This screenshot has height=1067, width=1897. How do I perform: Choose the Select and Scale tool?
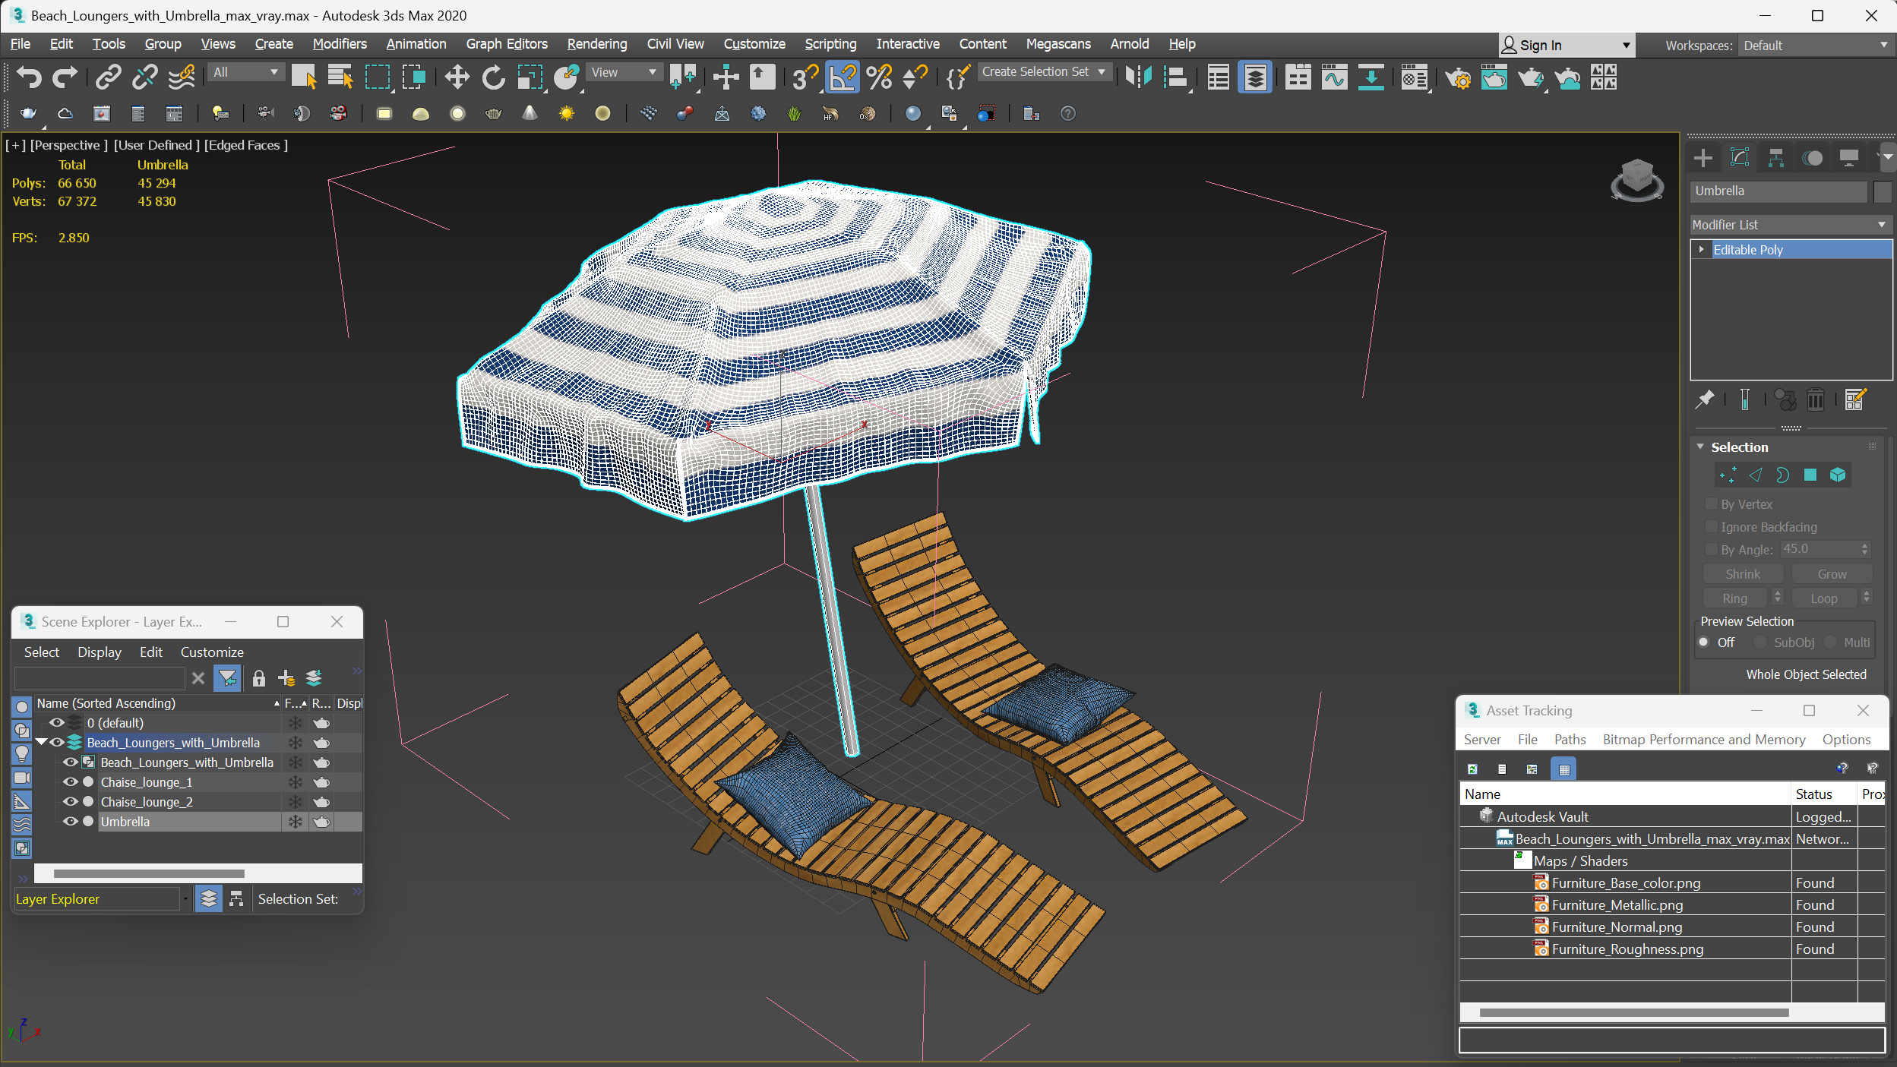(530, 77)
